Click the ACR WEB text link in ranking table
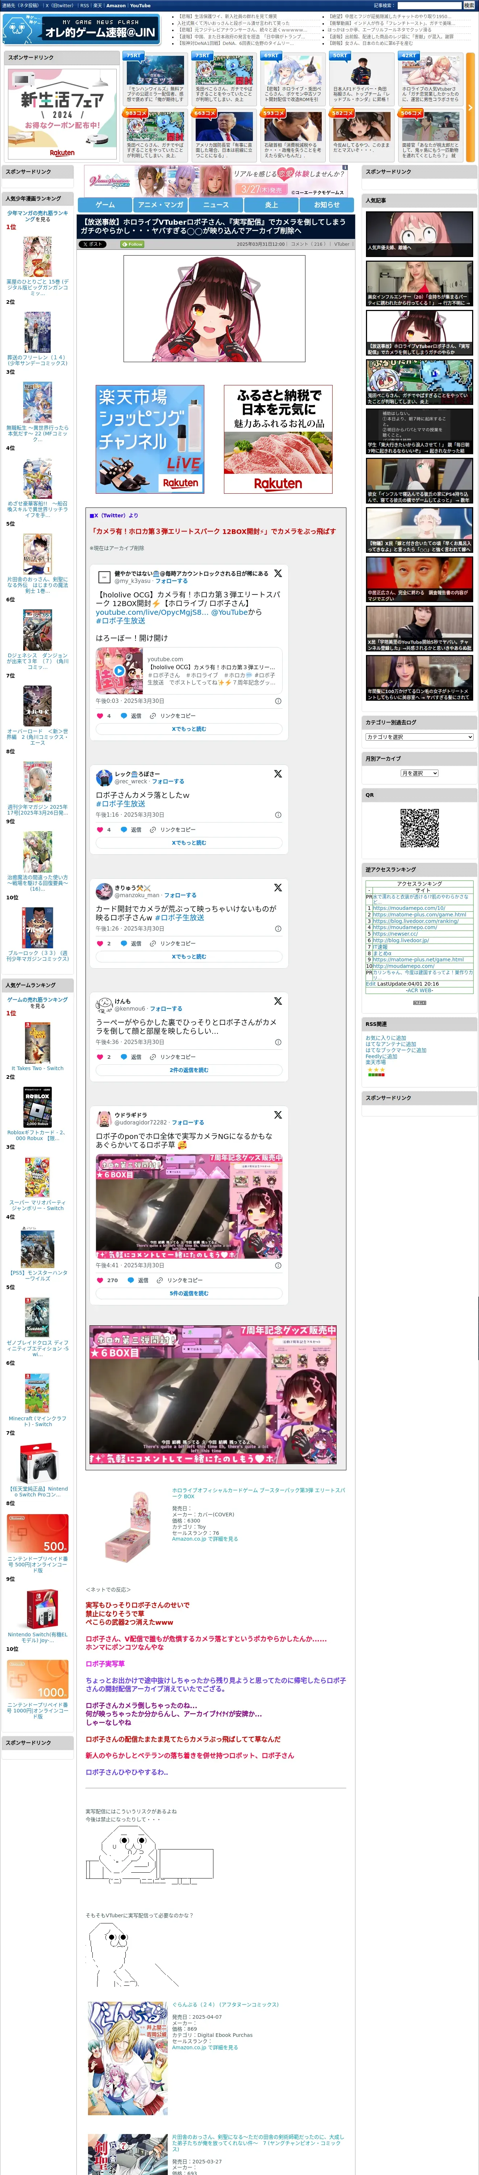The width and height of the screenshot is (479, 2175). point(419,991)
